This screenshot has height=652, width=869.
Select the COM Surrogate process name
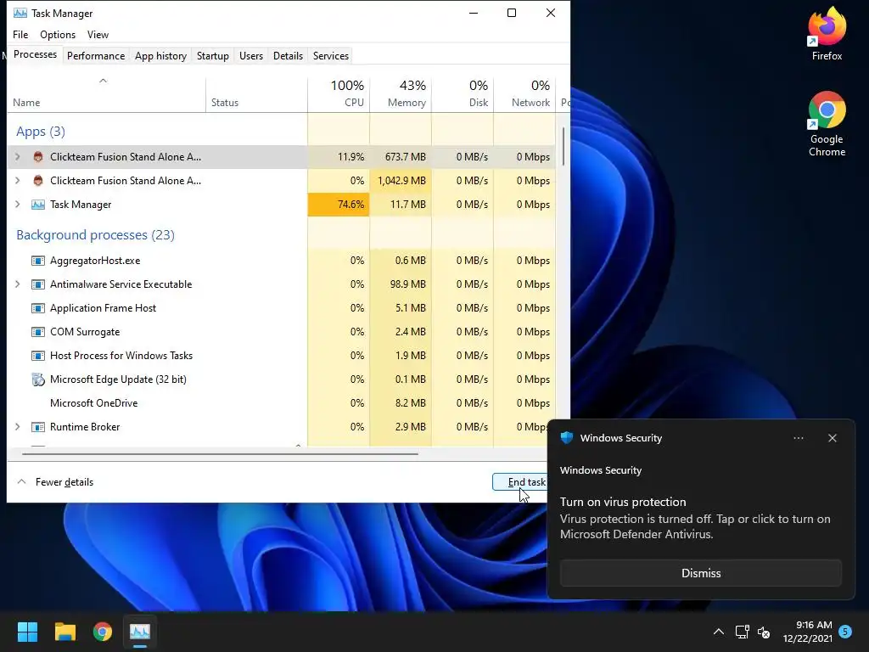[x=85, y=332]
